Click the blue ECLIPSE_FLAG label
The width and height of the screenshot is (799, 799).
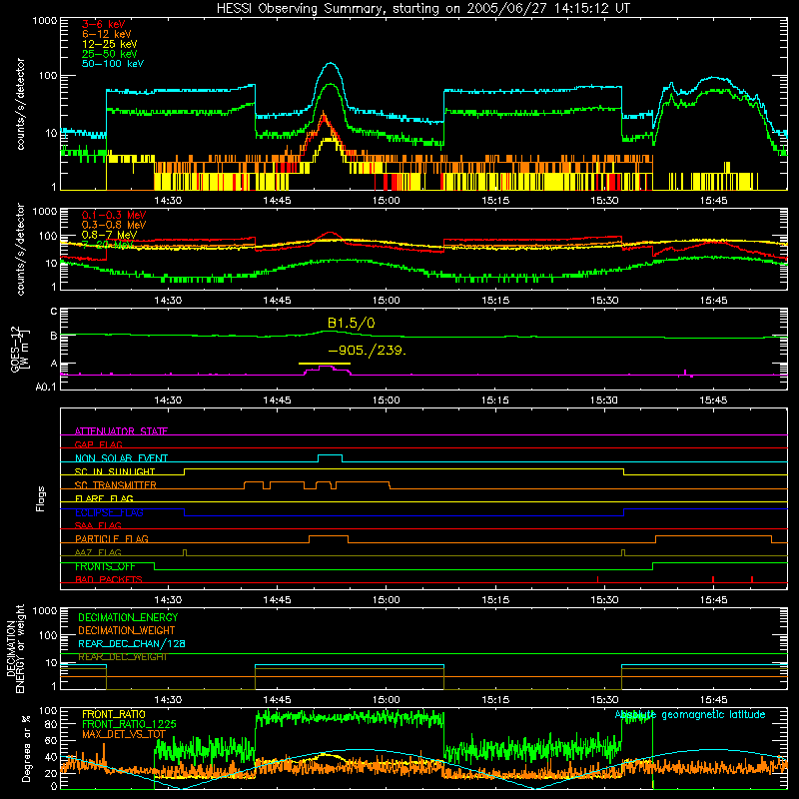click(109, 512)
